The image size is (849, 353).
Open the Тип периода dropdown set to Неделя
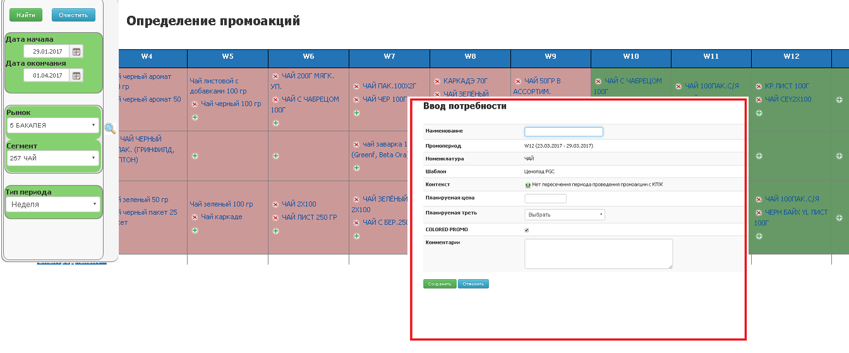52,205
